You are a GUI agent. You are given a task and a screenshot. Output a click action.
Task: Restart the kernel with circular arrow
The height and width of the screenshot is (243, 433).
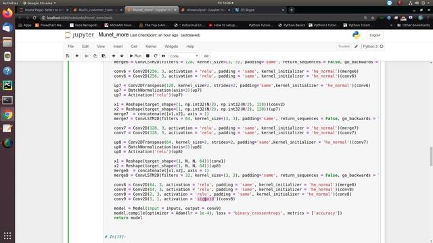click(x=156, y=56)
